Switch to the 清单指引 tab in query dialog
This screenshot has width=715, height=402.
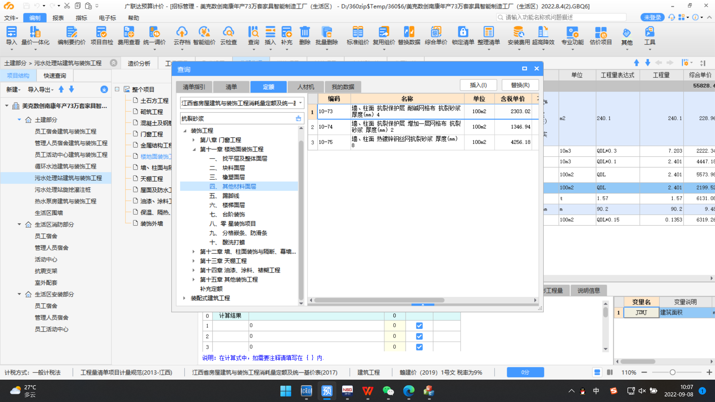click(194, 87)
